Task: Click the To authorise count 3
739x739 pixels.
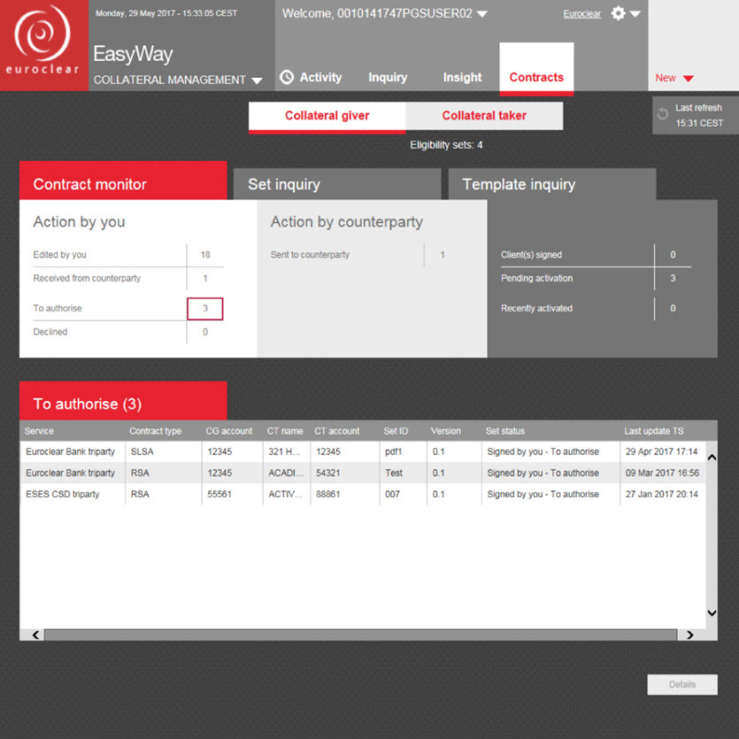Action: pyautogui.click(x=205, y=309)
